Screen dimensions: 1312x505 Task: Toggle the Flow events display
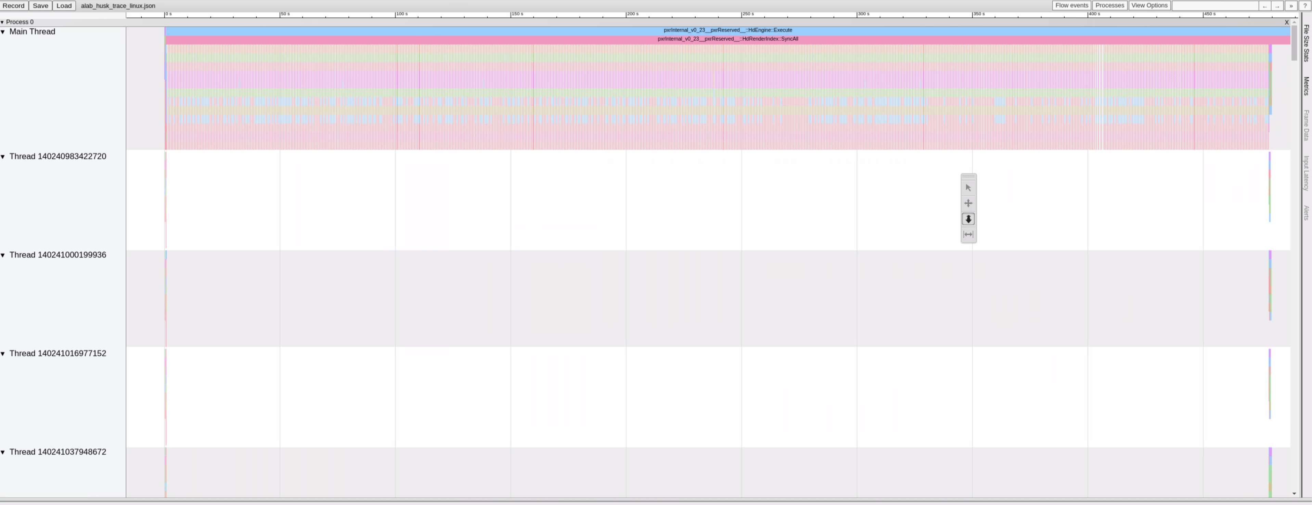[1071, 5]
